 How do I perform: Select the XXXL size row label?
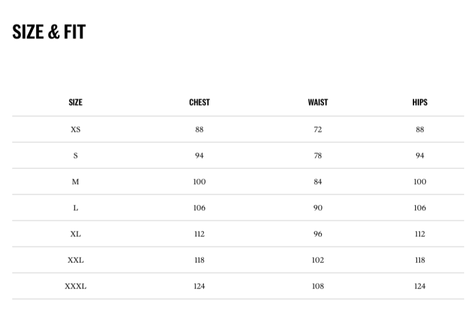tap(75, 286)
